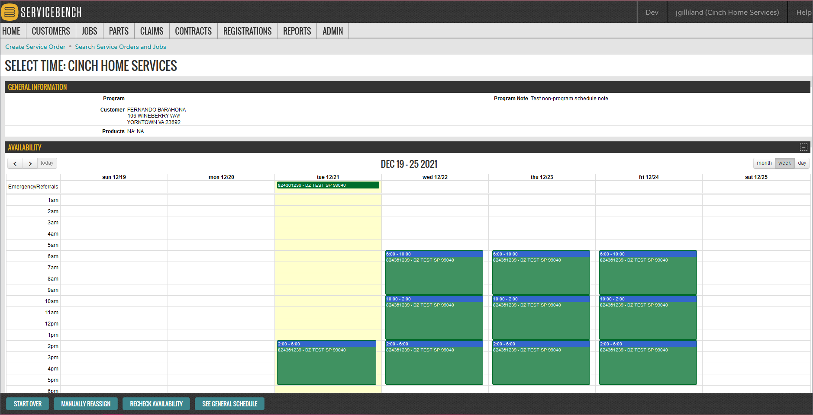Select Tuesday 12/21 2:00 - 6:00 slot
This screenshot has width=813, height=415.
(326, 362)
